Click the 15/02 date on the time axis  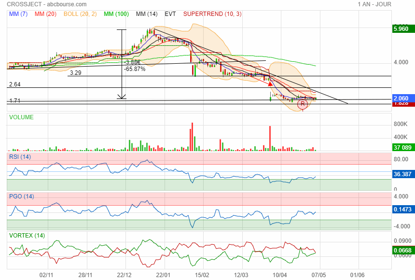tap(202, 275)
